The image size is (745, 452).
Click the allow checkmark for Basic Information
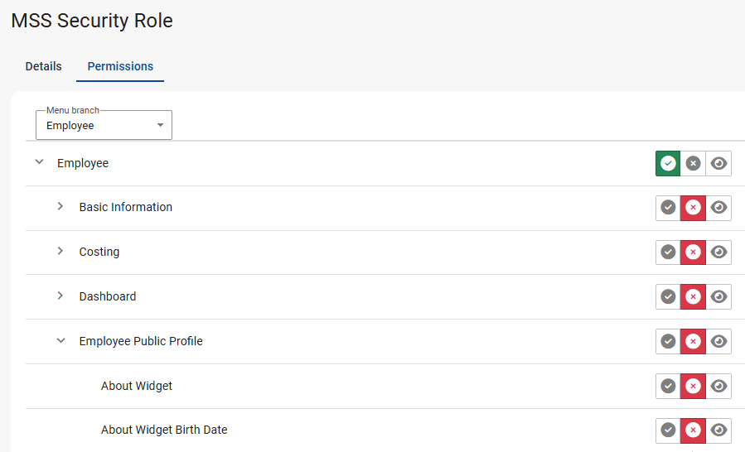[x=668, y=208]
